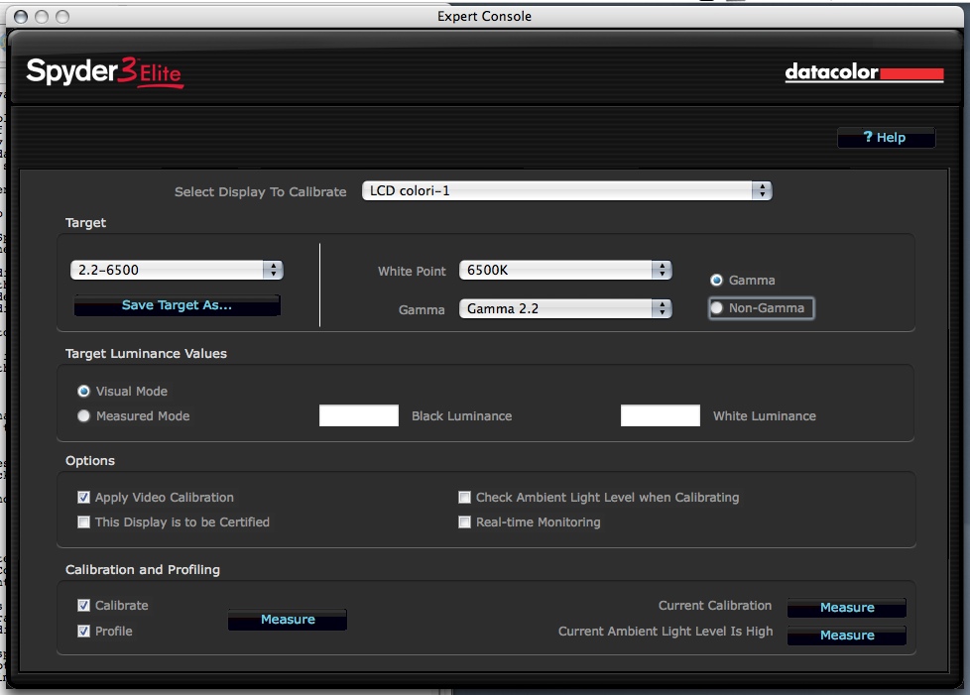Open the 2.2-6500 target preset dropdown
970x695 pixels.
[x=177, y=270]
